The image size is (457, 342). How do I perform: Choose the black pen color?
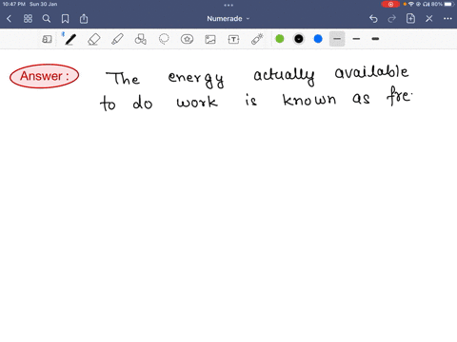299,39
